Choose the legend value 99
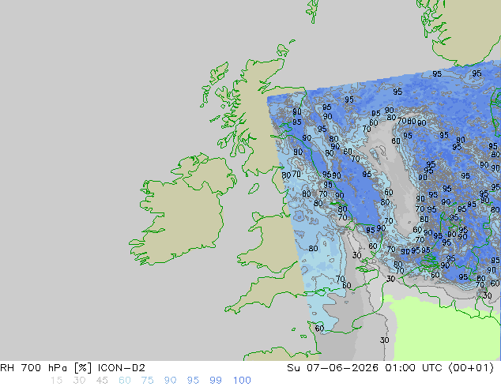This screenshot has width=501, height=387. [216, 381]
